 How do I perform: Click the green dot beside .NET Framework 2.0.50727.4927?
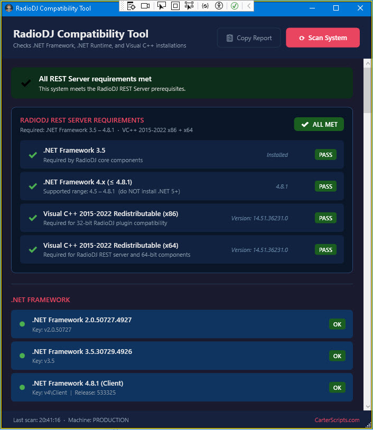(22, 324)
